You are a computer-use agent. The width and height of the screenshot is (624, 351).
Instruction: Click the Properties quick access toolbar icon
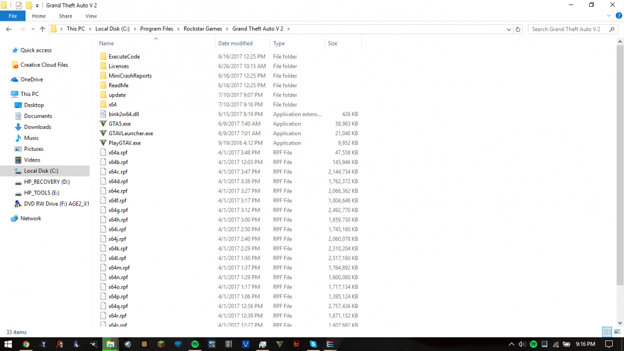(x=18, y=5)
